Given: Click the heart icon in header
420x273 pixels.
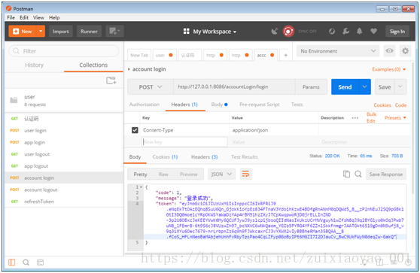Looking at the screenshot, I should 373,32.
